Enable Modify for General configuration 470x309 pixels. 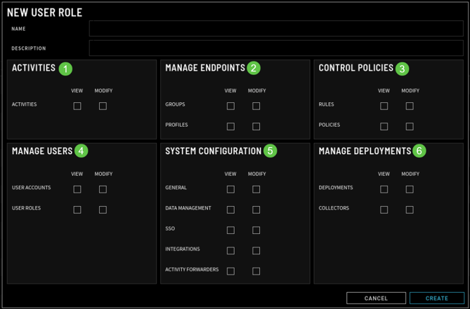(256, 189)
